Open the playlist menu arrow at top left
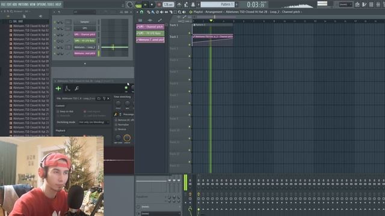The height and width of the screenshot is (216, 385). [x=138, y=12]
